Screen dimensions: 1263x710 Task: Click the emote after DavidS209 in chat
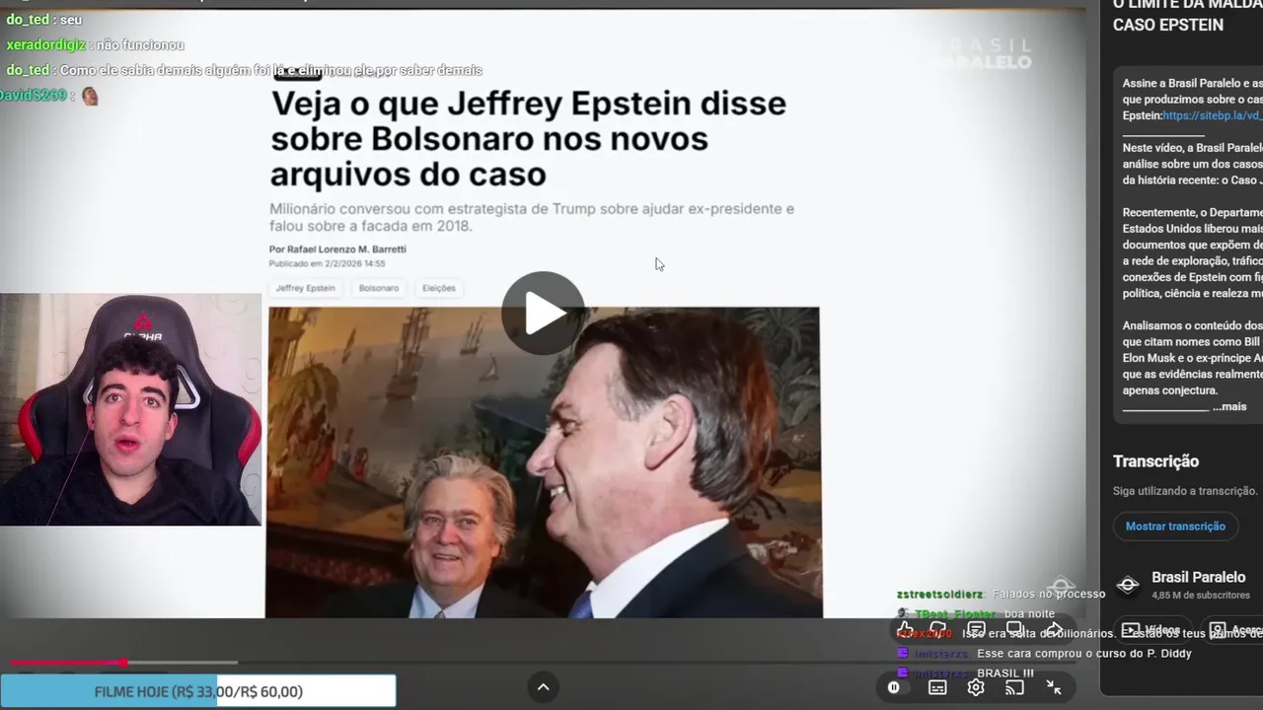(x=90, y=96)
